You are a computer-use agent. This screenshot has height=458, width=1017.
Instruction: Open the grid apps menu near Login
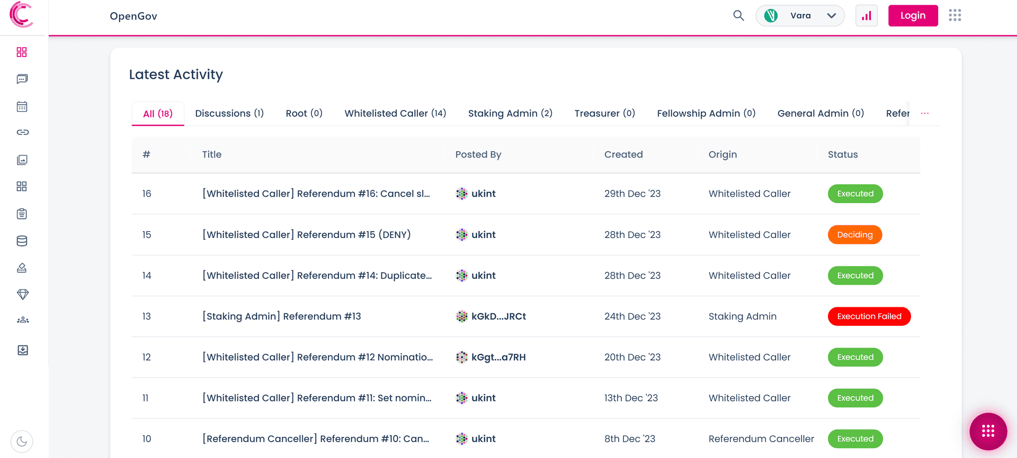coord(954,16)
